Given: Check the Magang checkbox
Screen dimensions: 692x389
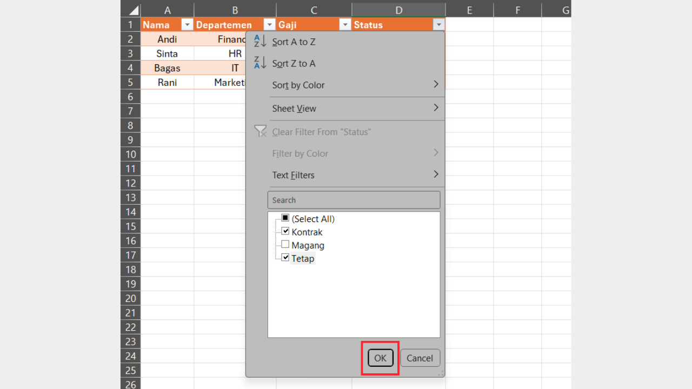Looking at the screenshot, I should point(285,245).
